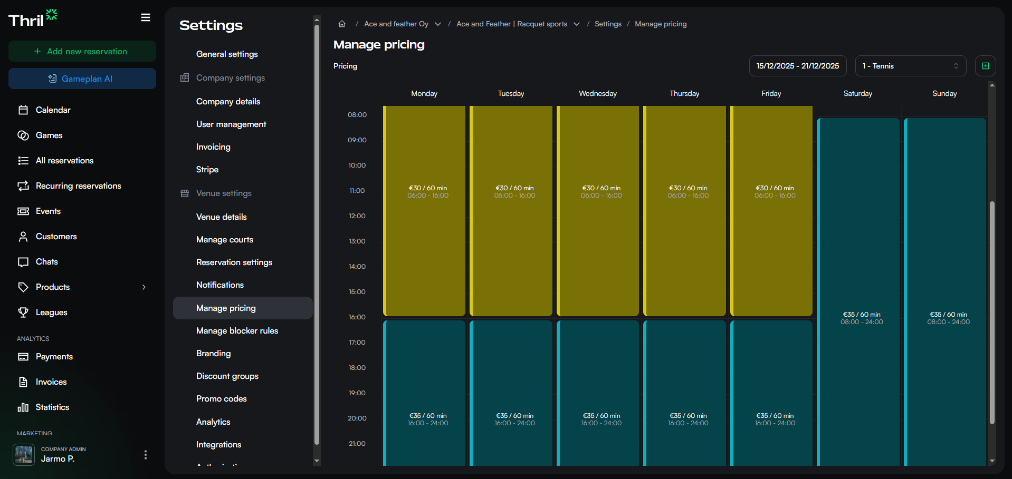Expand the Racquet sports venue dropdown
The width and height of the screenshot is (1012, 479).
click(577, 24)
